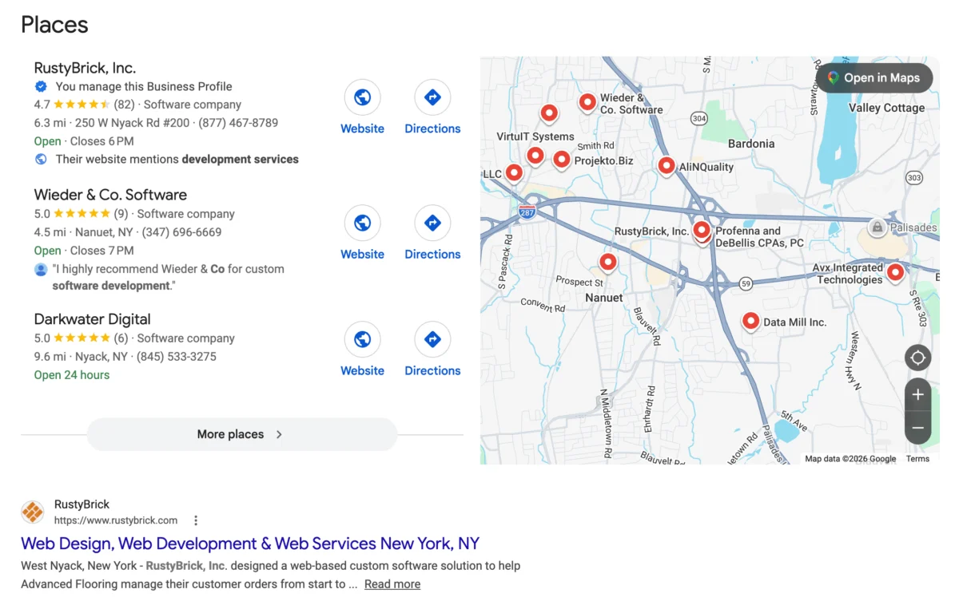Select the RustyBrick, Inc. map pin
The height and width of the screenshot is (601, 959).
(702, 231)
